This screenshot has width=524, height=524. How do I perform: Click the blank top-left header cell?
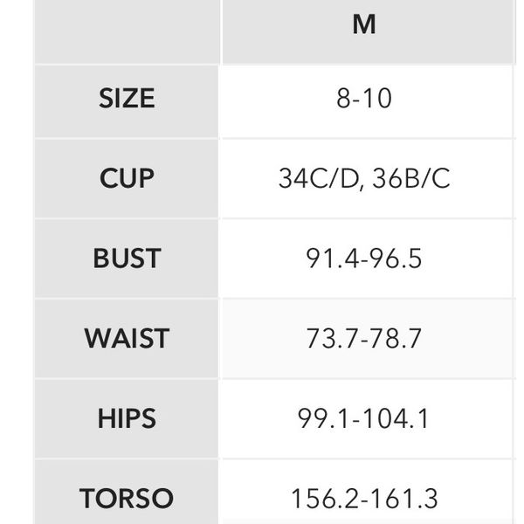pyautogui.click(x=127, y=31)
